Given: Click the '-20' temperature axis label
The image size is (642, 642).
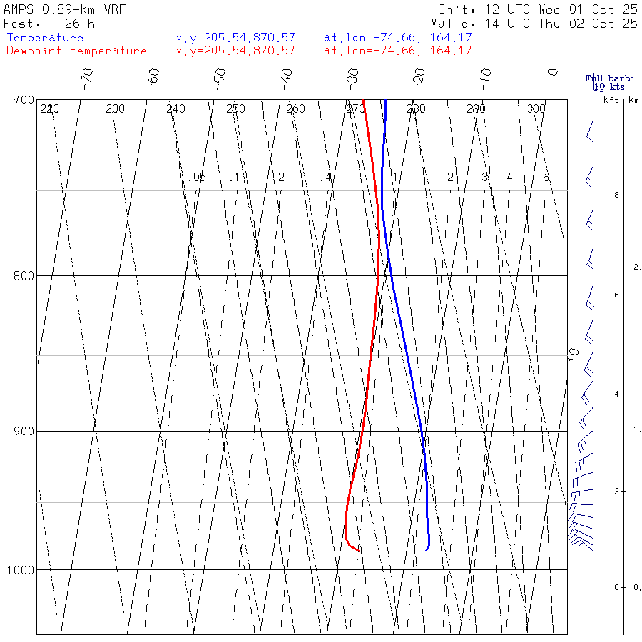Looking at the screenshot, I should tap(419, 79).
